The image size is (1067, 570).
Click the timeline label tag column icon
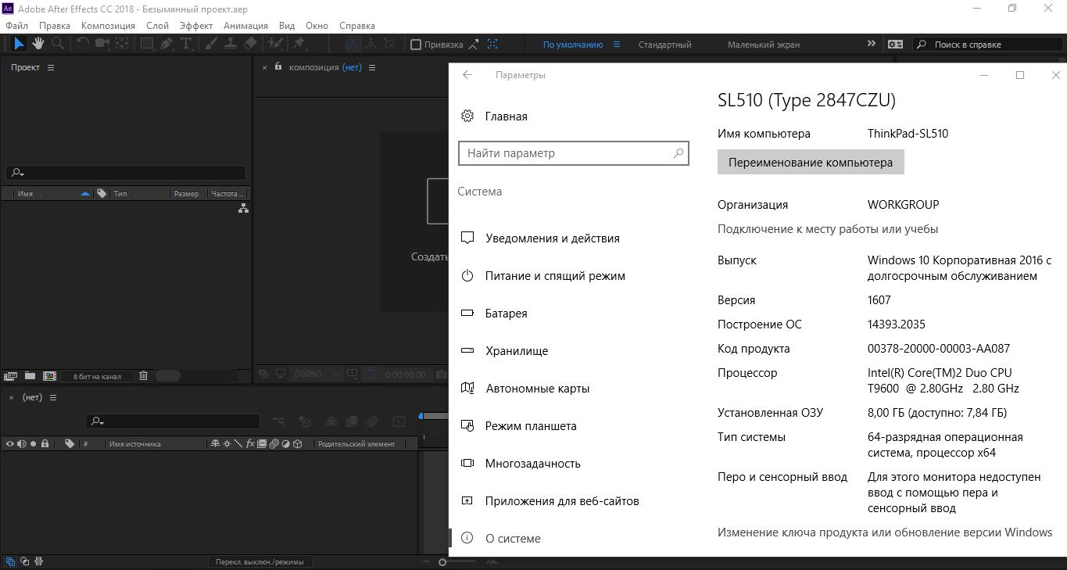click(x=70, y=443)
